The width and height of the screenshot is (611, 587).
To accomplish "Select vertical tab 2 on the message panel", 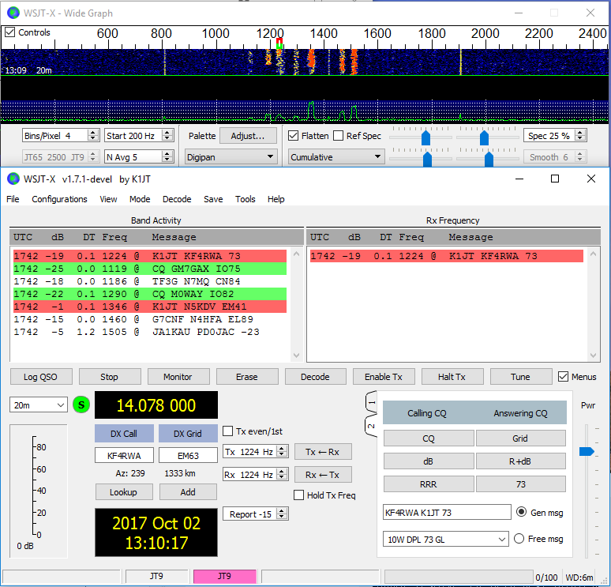I will (371, 427).
